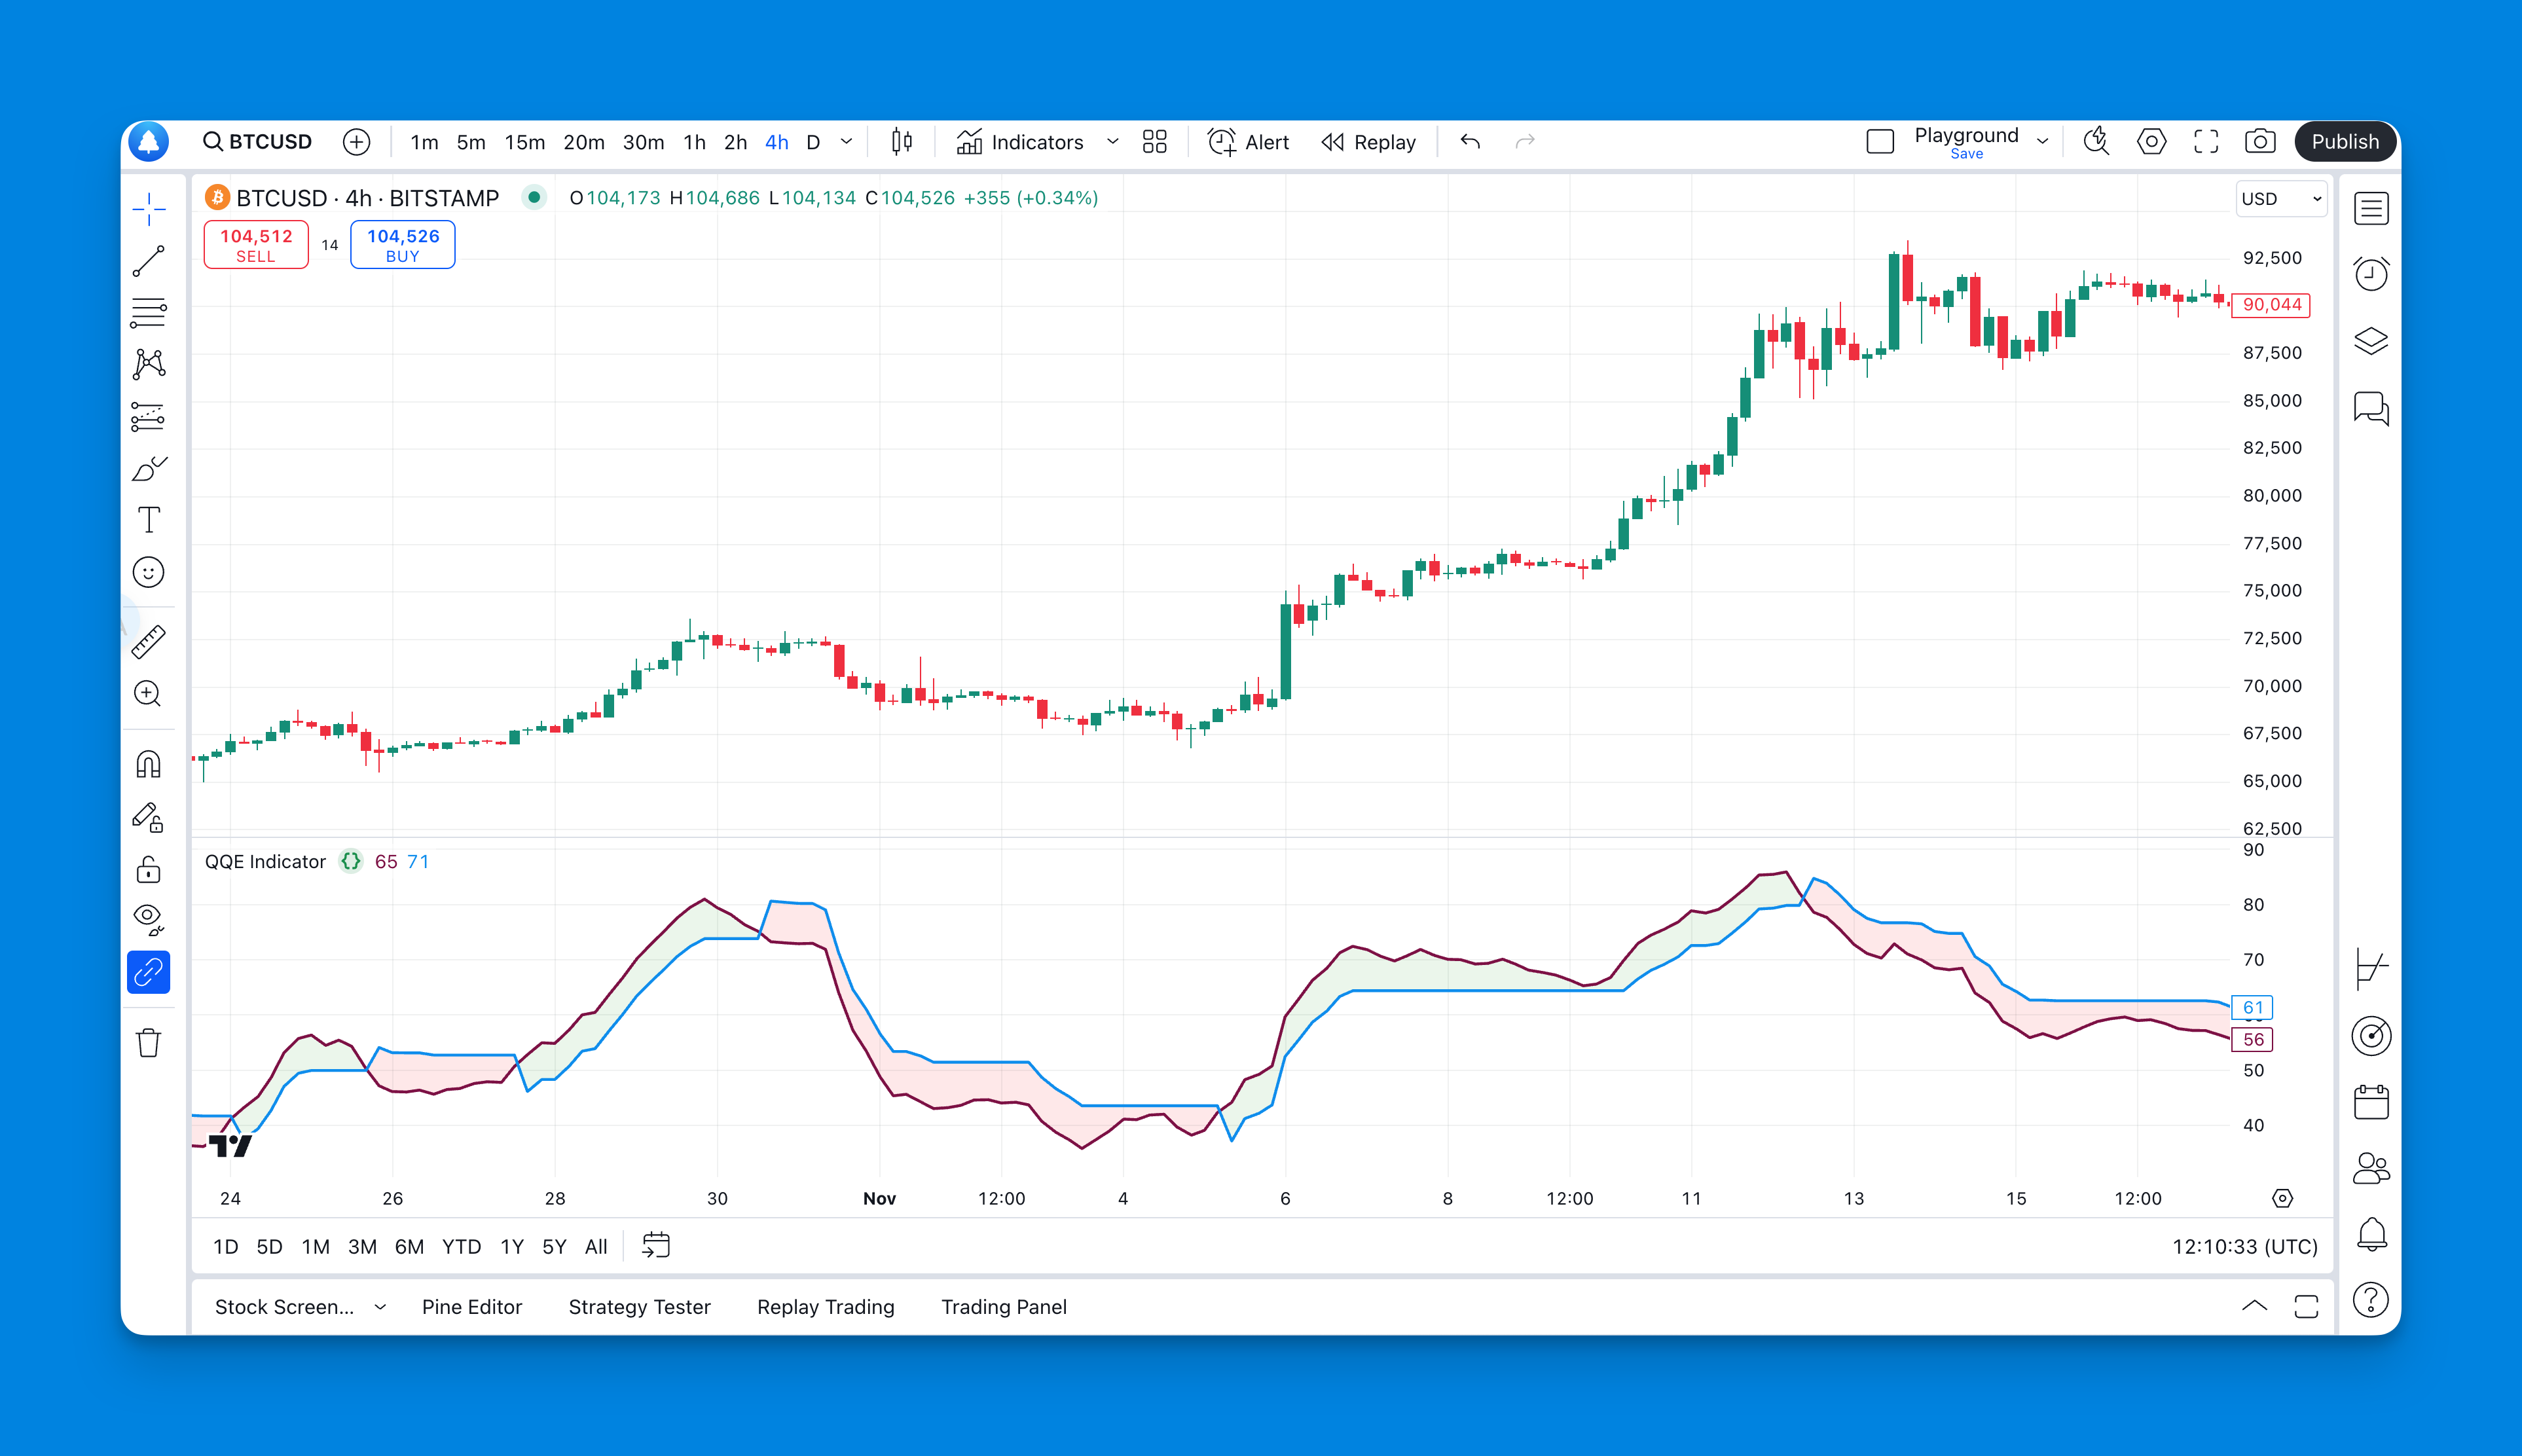Open the USD currency dropdown

coord(2281,199)
